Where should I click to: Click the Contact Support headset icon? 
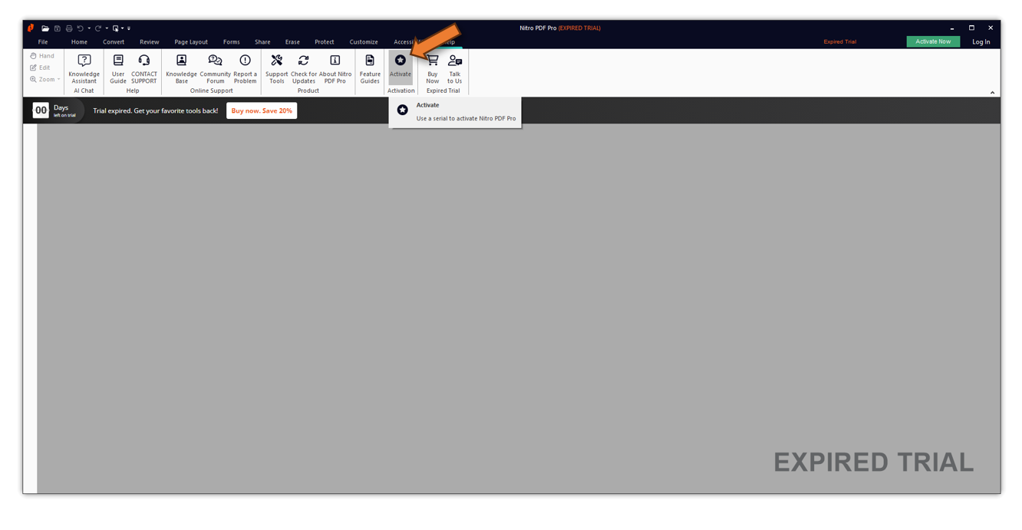[143, 60]
